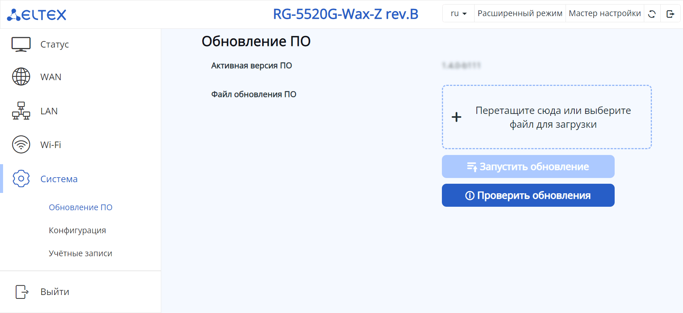Click the Wi-Fi signal icon
Screen dimensions: 683x313
[x=21, y=145]
